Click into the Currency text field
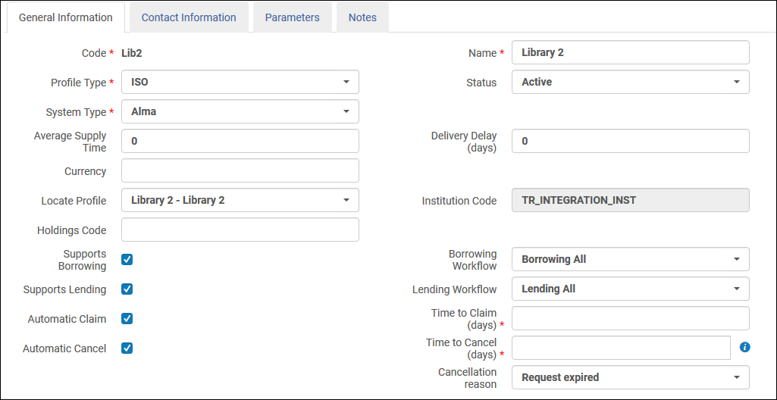Image resolution: width=777 pixels, height=400 pixels. click(240, 170)
